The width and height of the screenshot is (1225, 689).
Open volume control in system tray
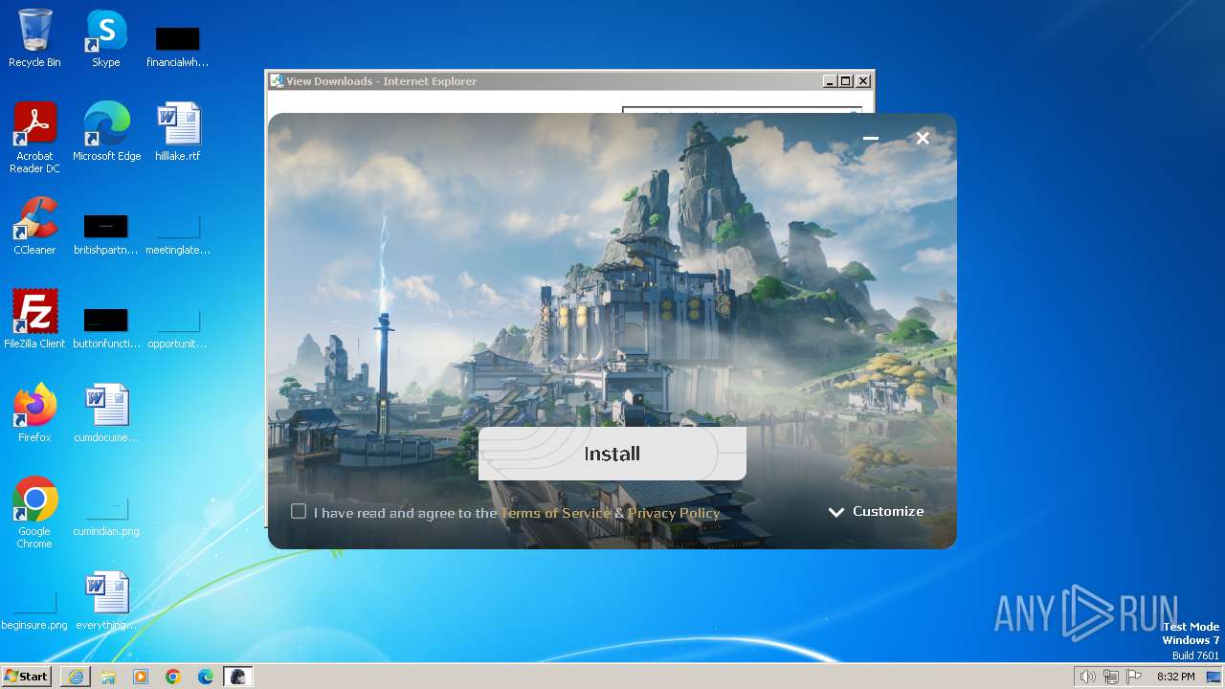coord(1088,677)
